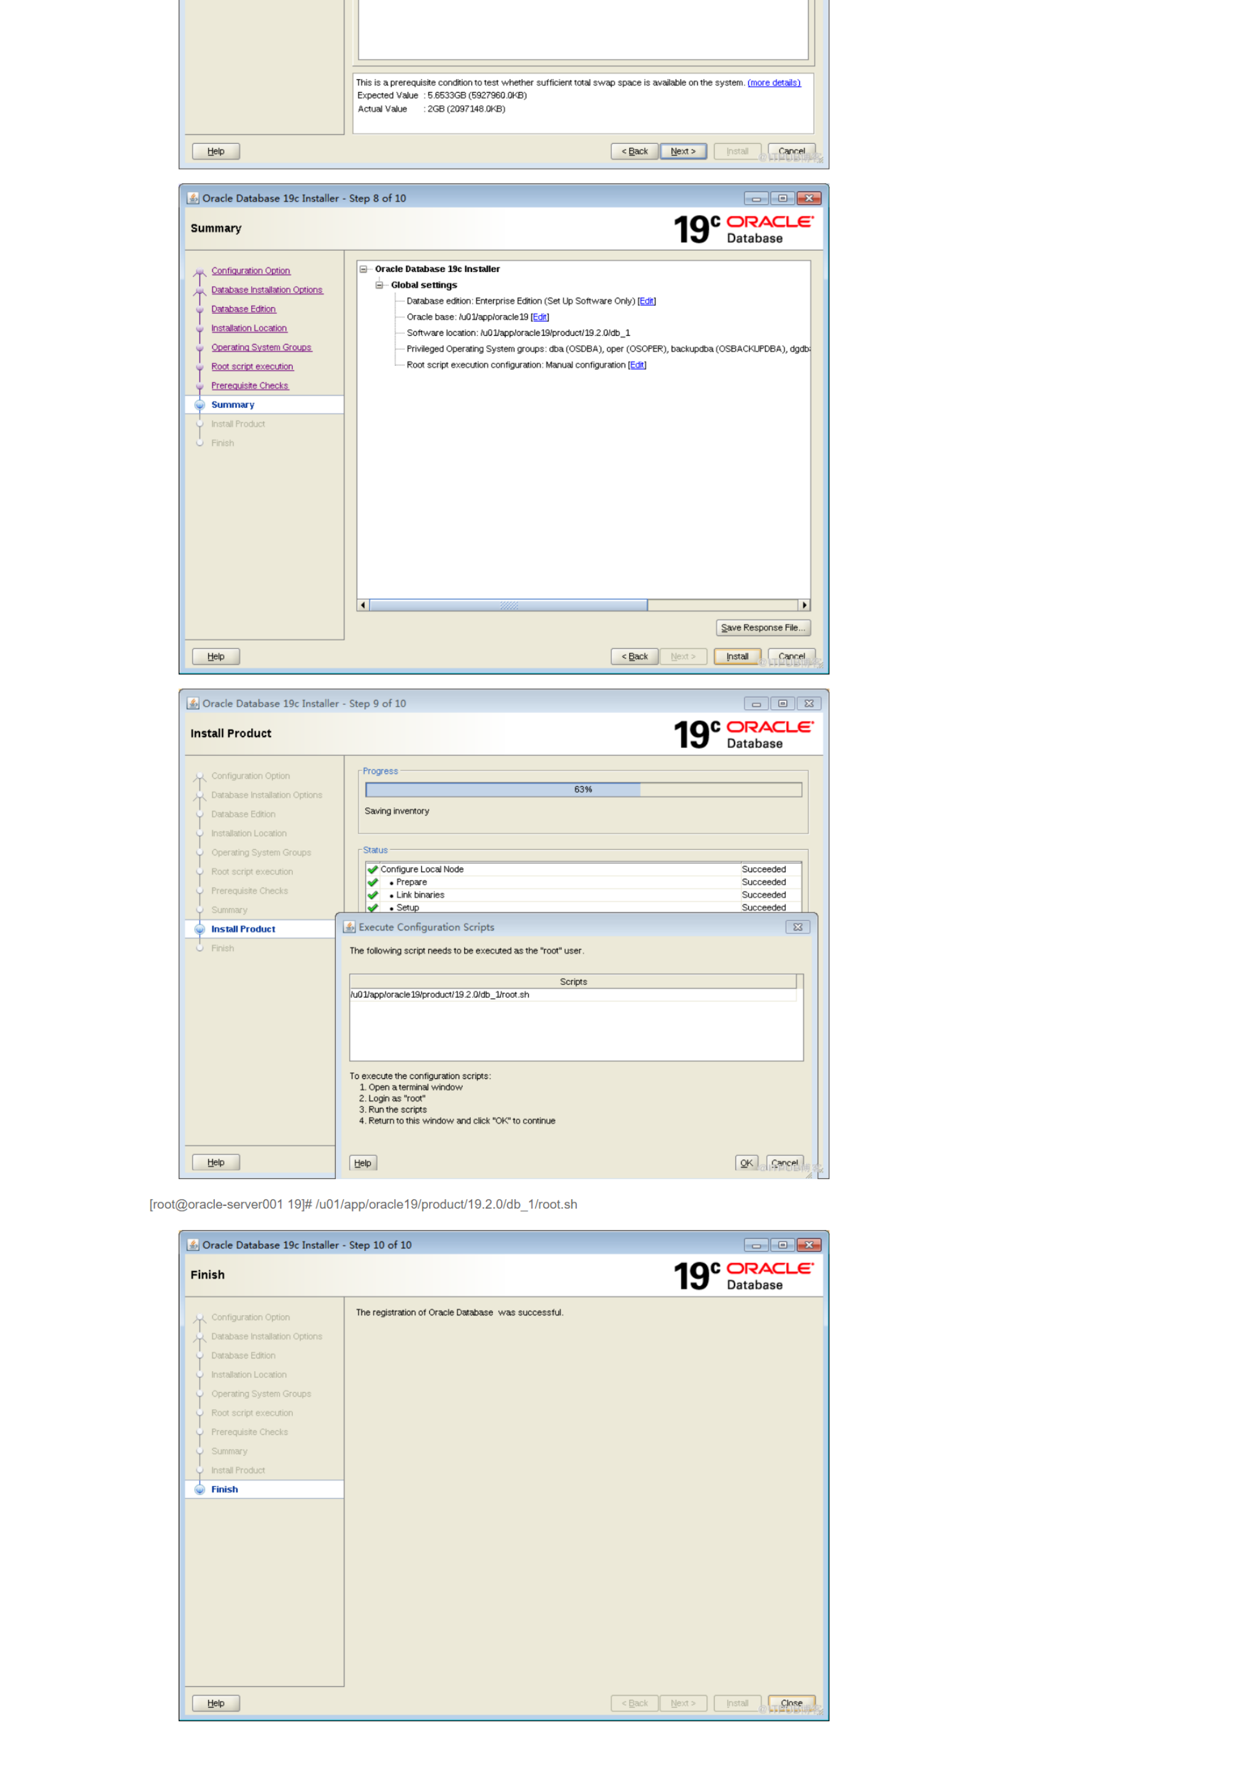Go to Prerequisite Checks step in Summary window
The height and width of the screenshot is (1771, 1256).
(250, 385)
